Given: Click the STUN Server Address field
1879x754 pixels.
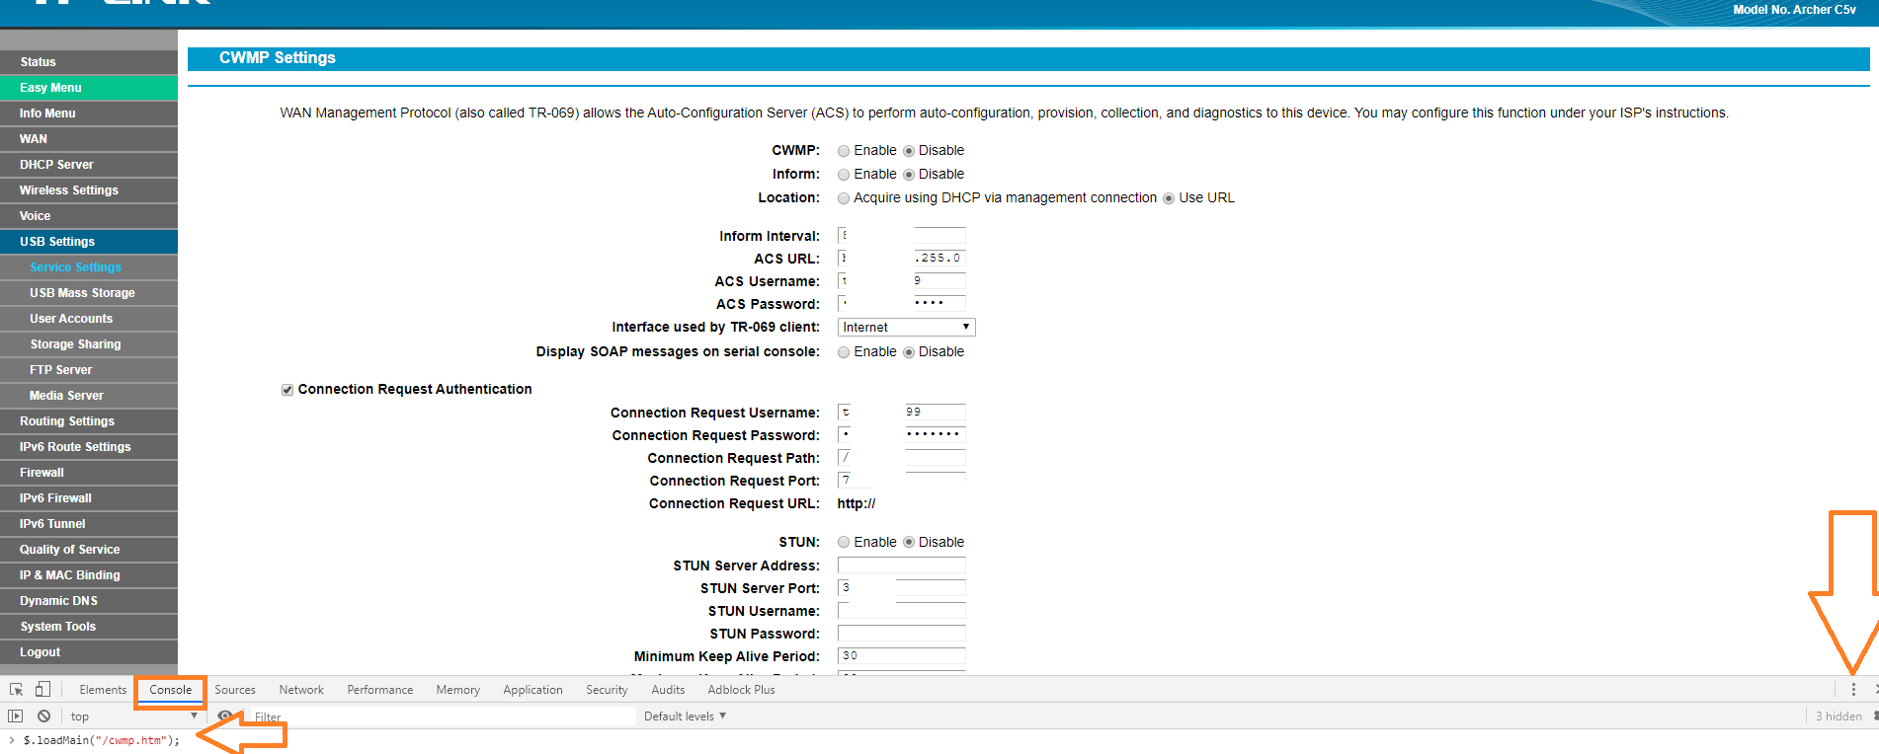Looking at the screenshot, I should (x=901, y=565).
